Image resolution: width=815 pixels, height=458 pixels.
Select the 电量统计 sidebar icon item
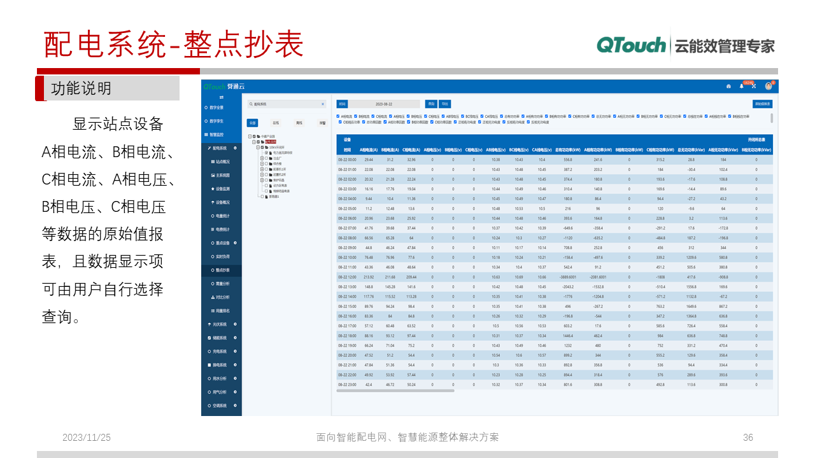coord(222,215)
